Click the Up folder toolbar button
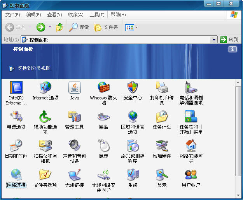The height and width of the screenshot is (200, 243). [x=59, y=27]
